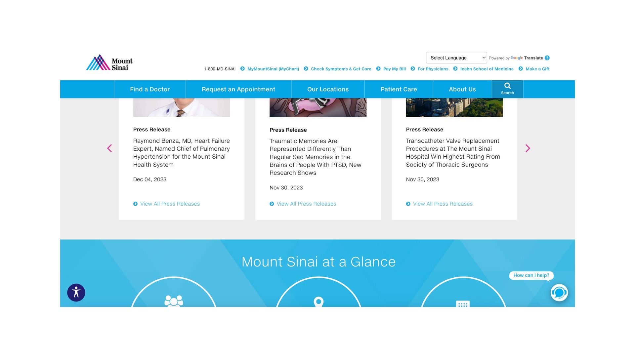Click the calendar grid icon in Glance section

point(463,304)
